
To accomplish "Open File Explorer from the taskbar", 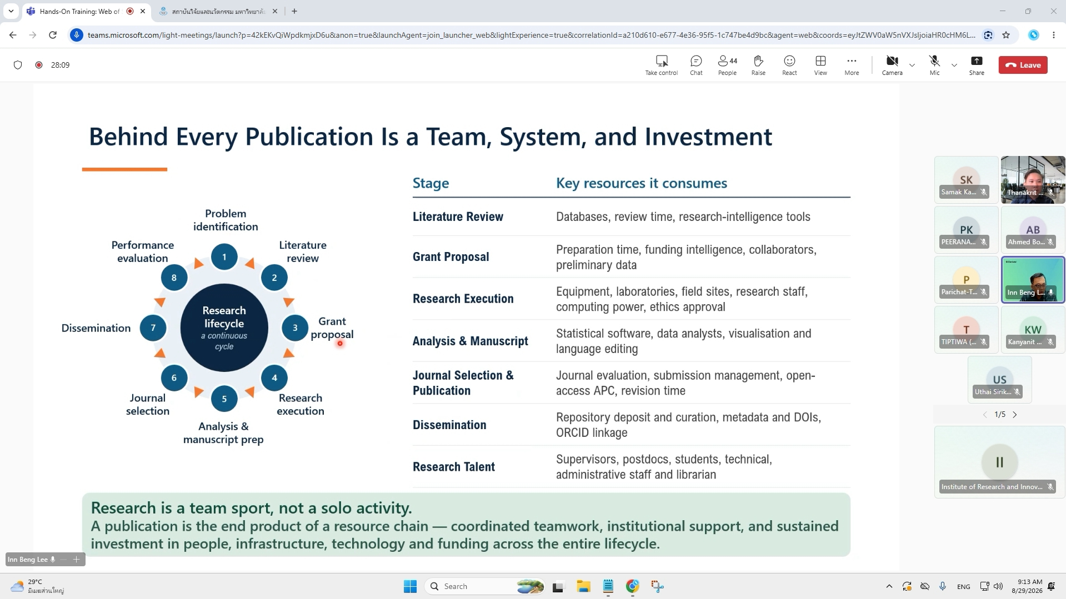I will (583, 586).
